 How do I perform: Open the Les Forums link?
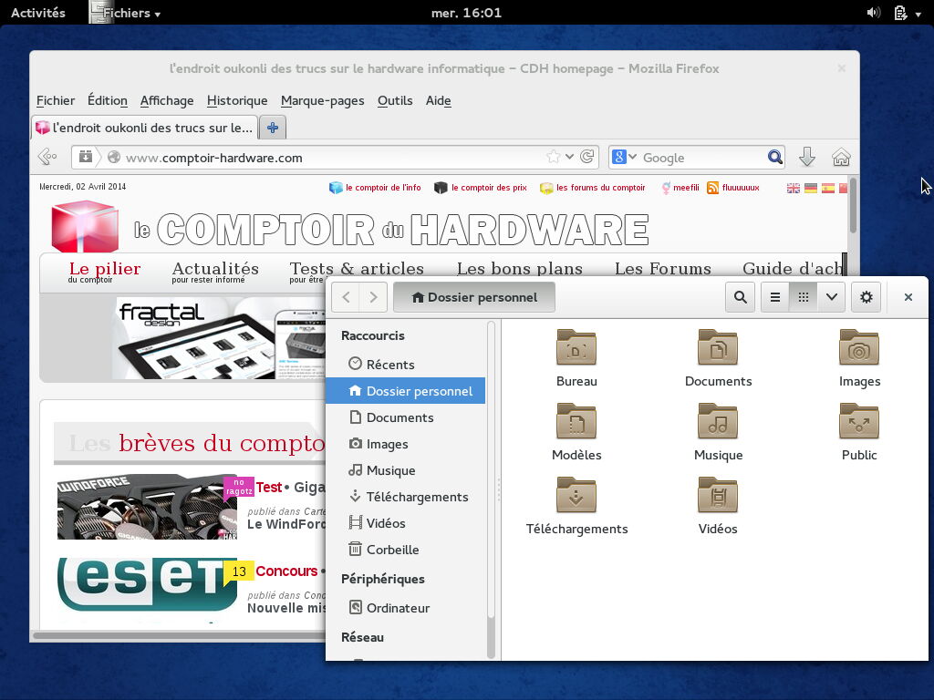tap(662, 268)
